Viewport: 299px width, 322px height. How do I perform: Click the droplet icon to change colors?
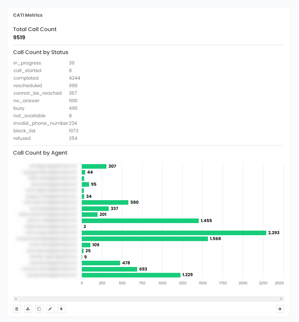[x=61, y=309]
